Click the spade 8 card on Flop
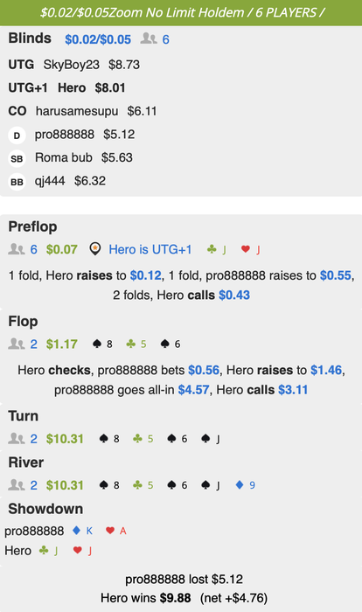 pyautogui.click(x=102, y=344)
